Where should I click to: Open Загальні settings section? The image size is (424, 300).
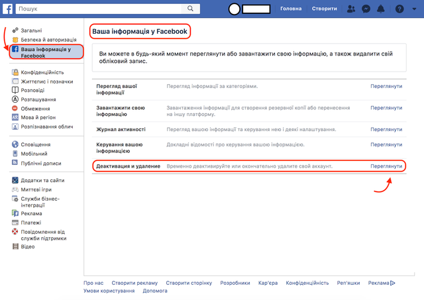pyautogui.click(x=31, y=30)
